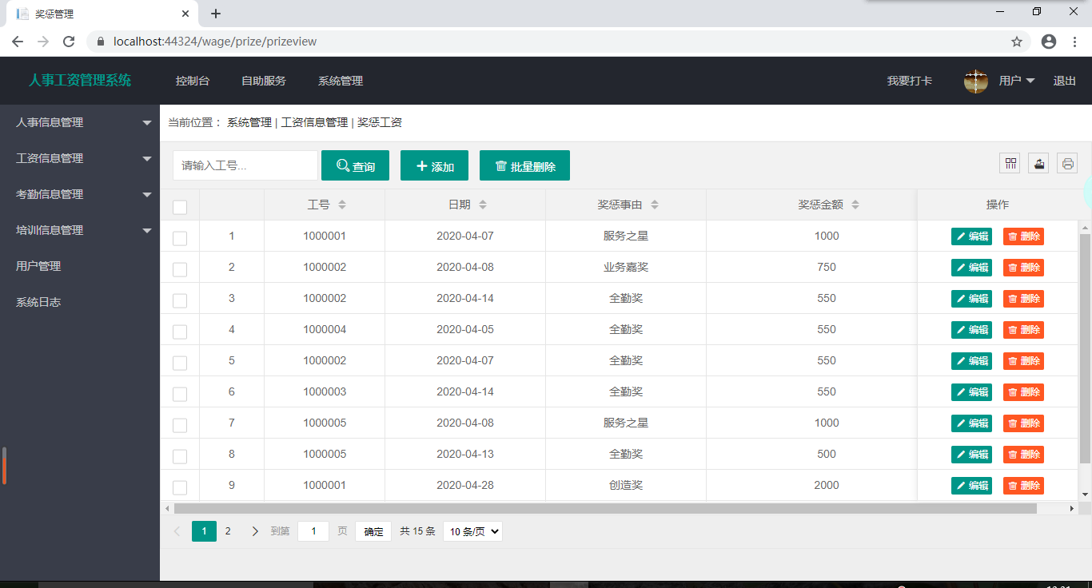The height and width of the screenshot is (588, 1092).
Task: Delete row 9 创造奖 record
Action: 1023,486
